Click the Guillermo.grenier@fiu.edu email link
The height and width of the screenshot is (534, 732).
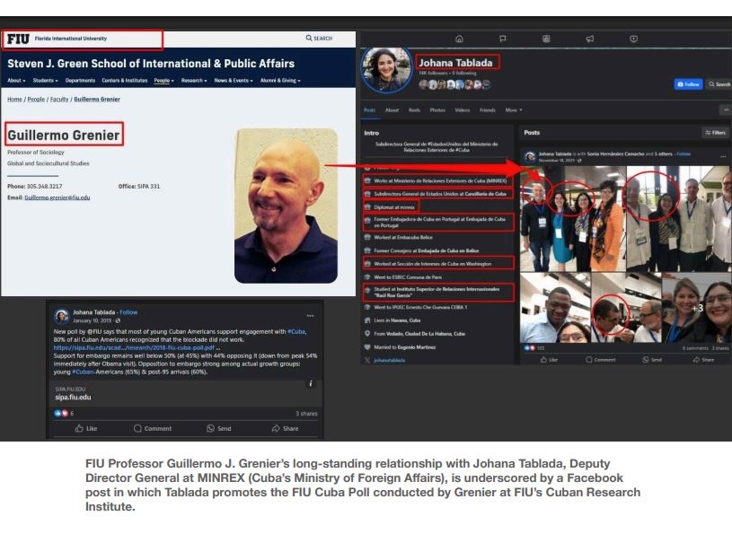[57, 197]
